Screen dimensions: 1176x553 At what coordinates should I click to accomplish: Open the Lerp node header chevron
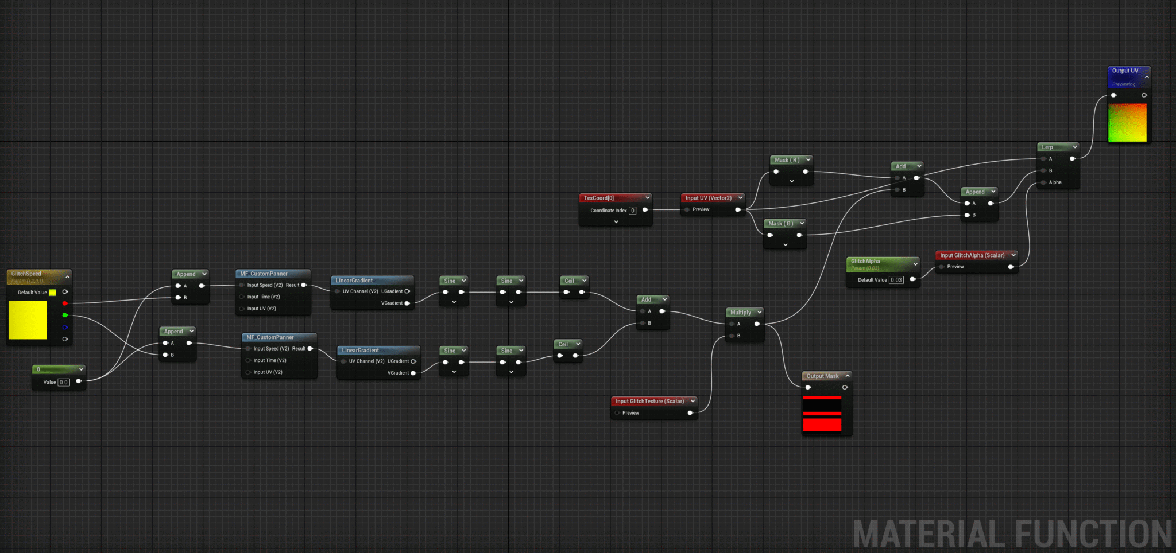pyautogui.click(x=1074, y=147)
